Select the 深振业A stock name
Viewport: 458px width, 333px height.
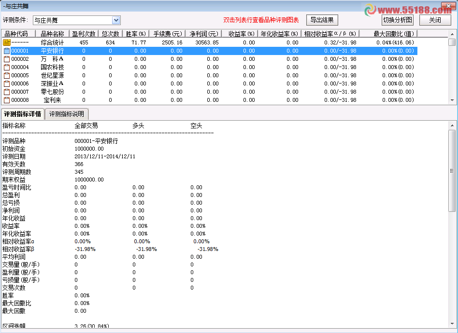tap(52, 84)
